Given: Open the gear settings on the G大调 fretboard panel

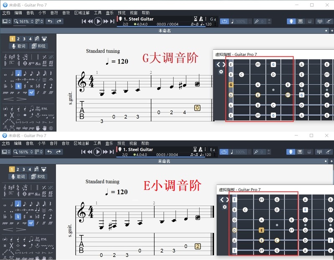Looking at the screenshot, I should click(221, 72).
